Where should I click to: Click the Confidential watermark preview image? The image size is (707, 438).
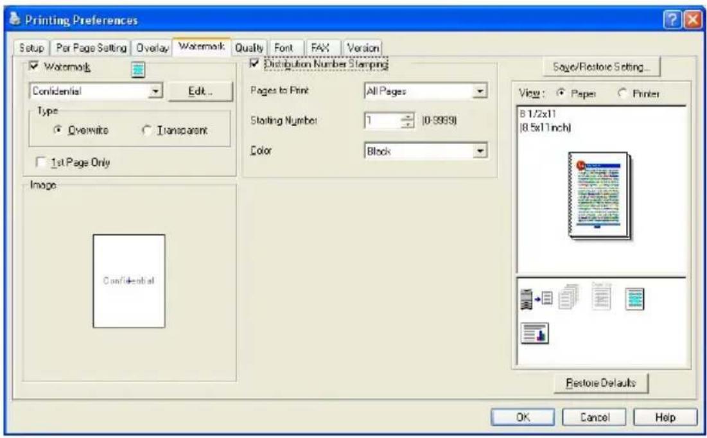[x=129, y=281]
